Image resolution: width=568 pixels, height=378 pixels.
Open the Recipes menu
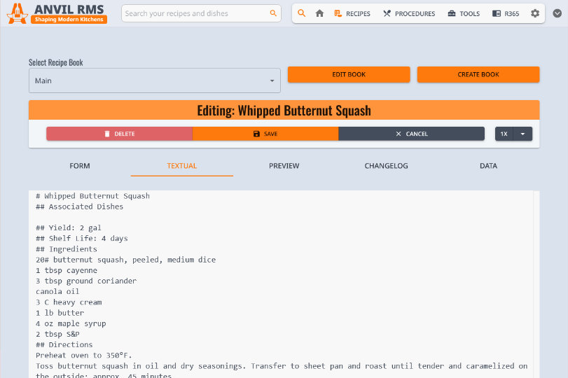352,13
